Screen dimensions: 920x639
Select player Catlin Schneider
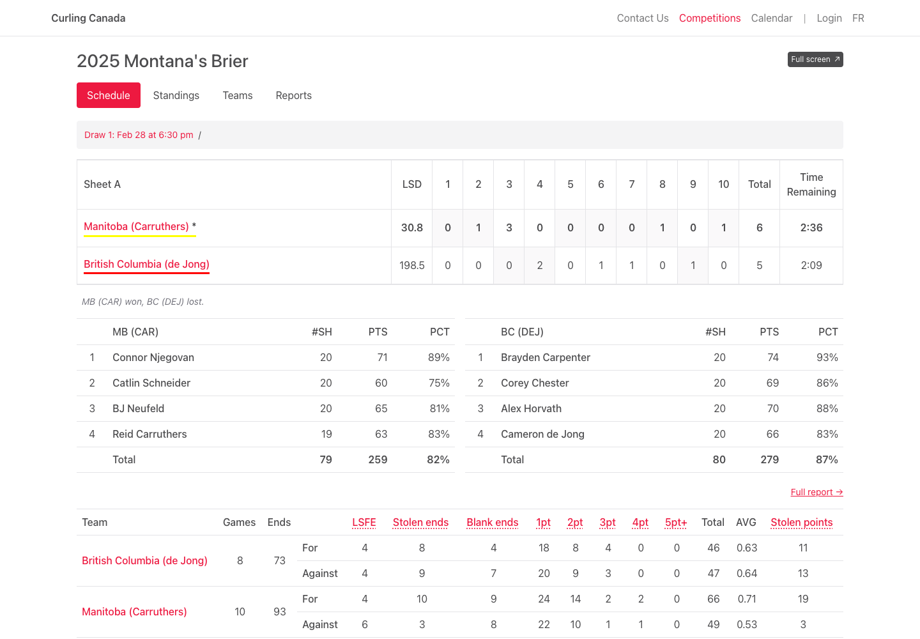coord(151,383)
